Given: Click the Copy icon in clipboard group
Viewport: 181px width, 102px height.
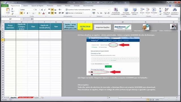Looking at the screenshot, I should click(x=12, y=11).
